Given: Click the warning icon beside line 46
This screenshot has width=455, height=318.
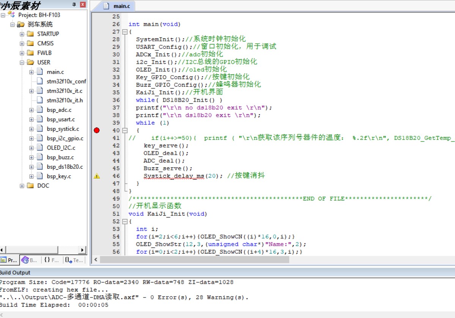Looking at the screenshot, I should point(98,176).
